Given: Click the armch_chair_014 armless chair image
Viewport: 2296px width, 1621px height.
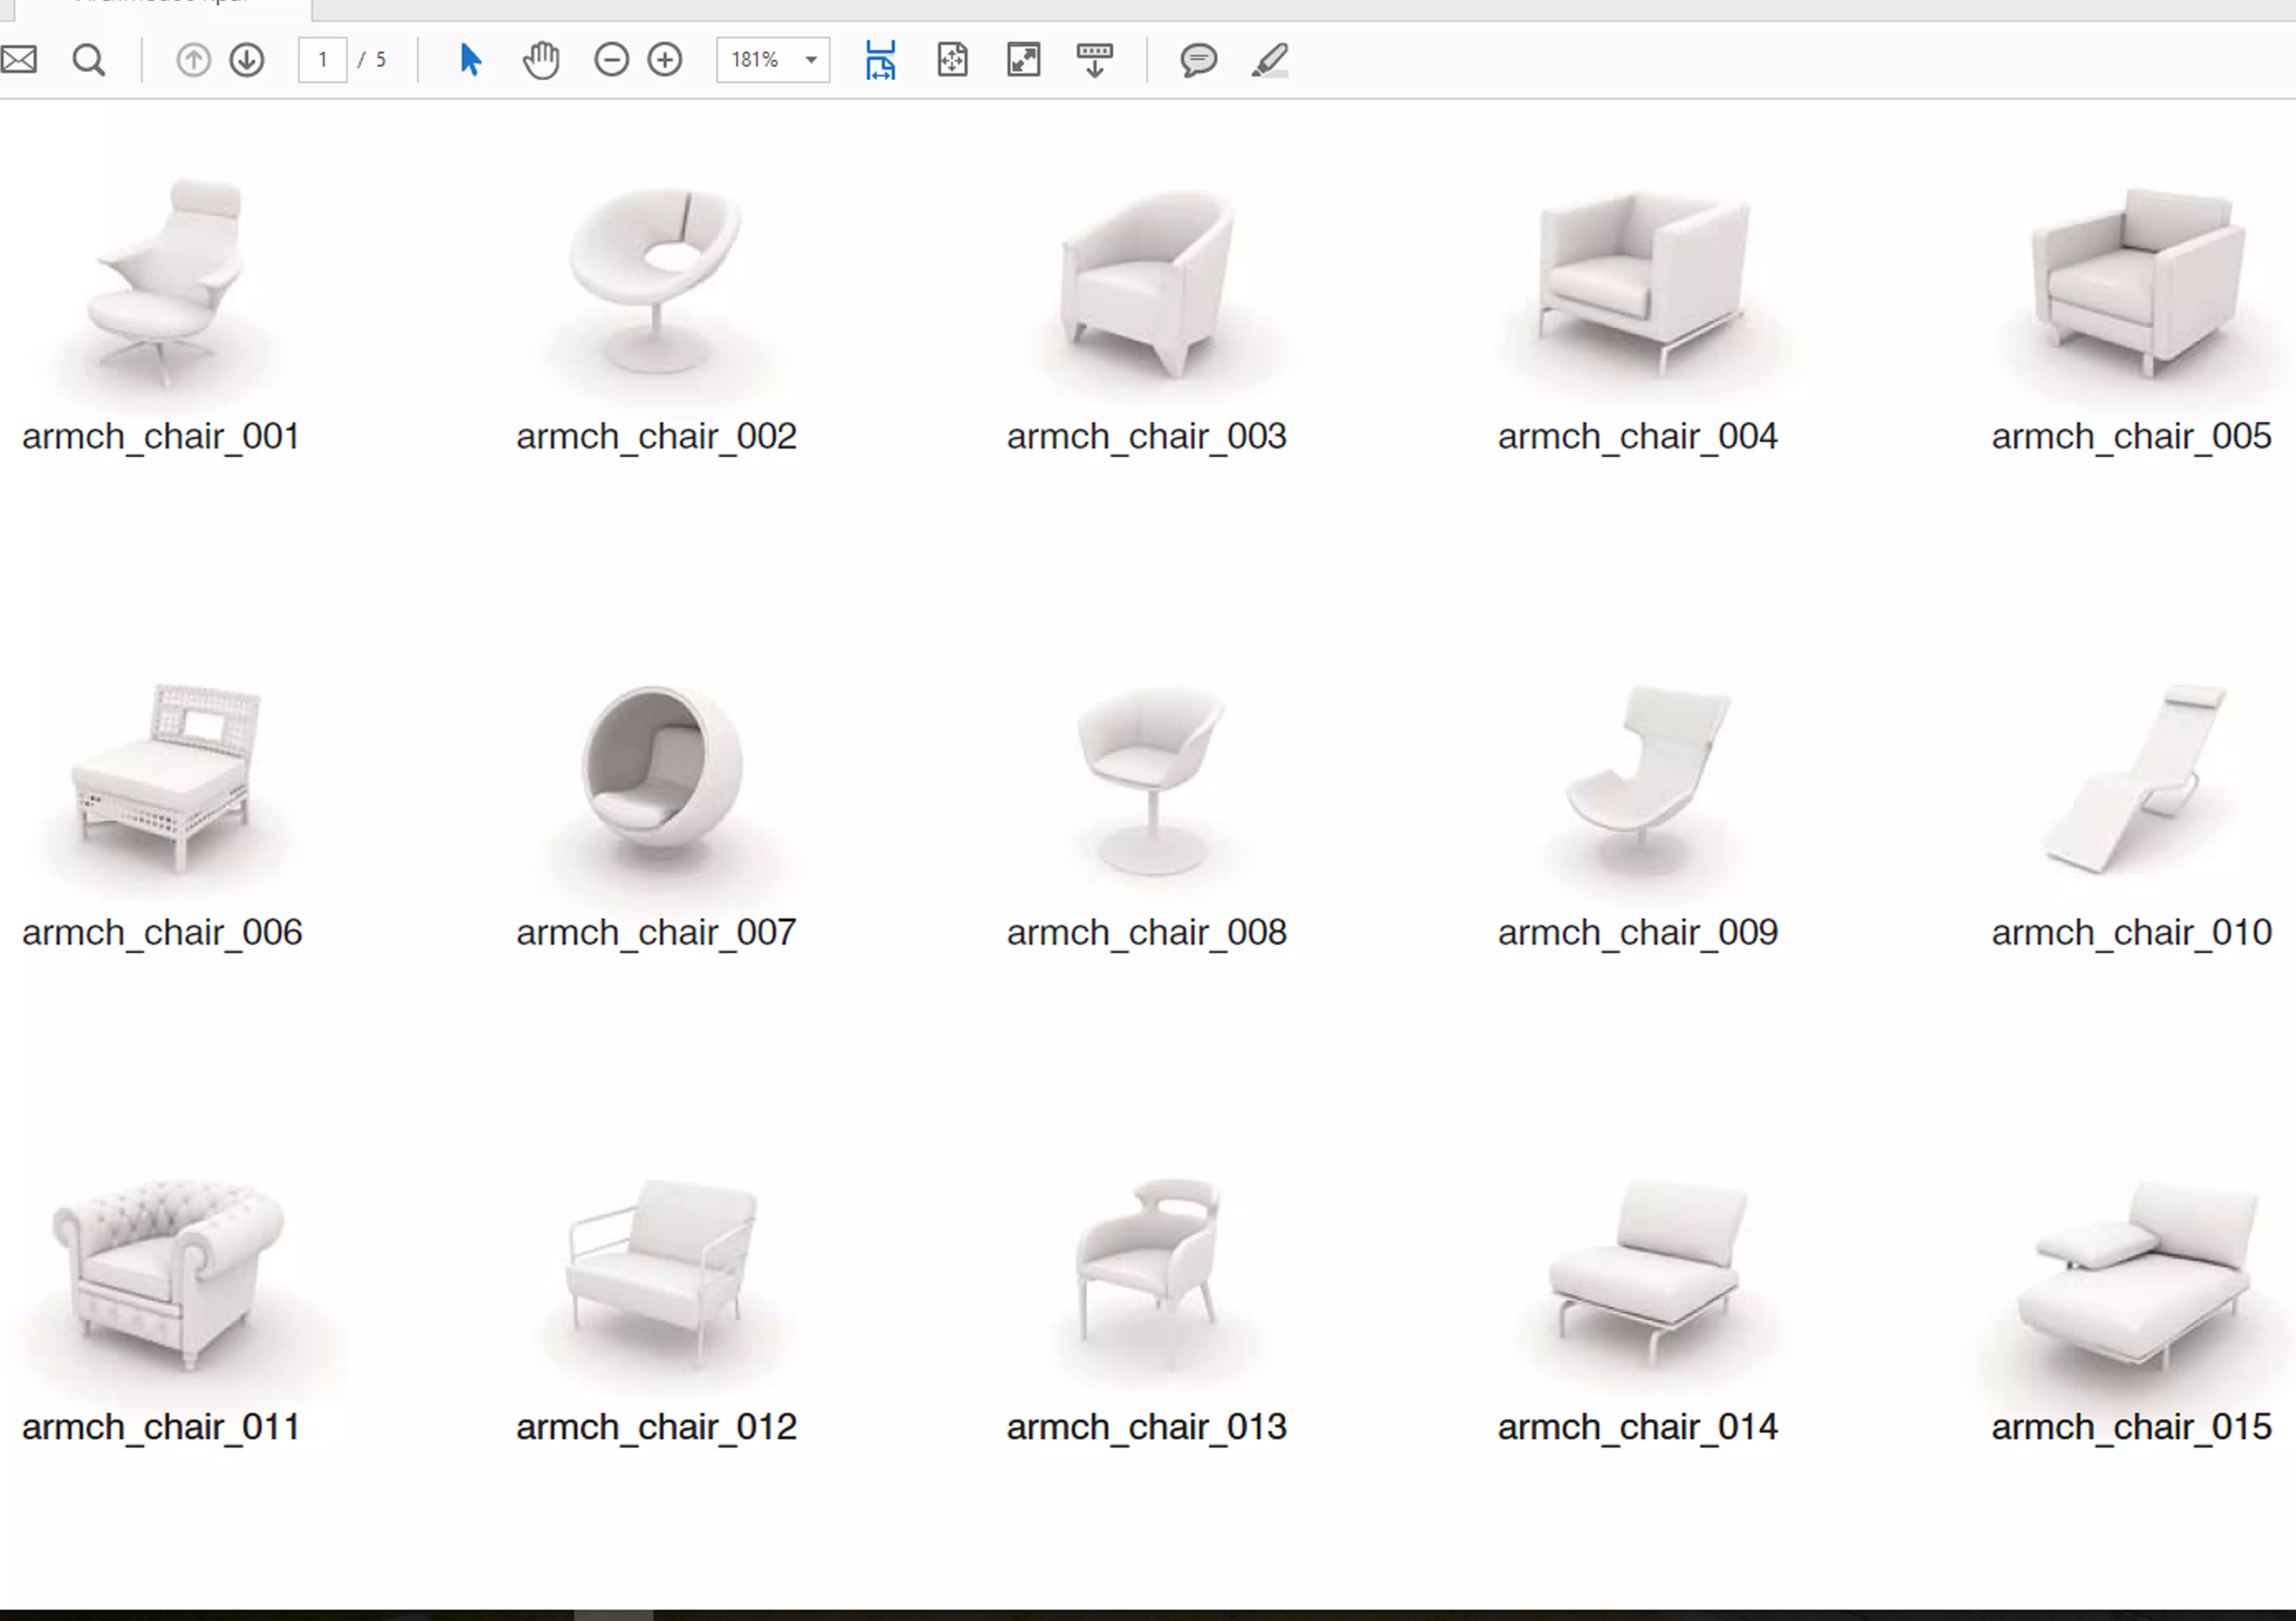Looking at the screenshot, I should 1648,1272.
